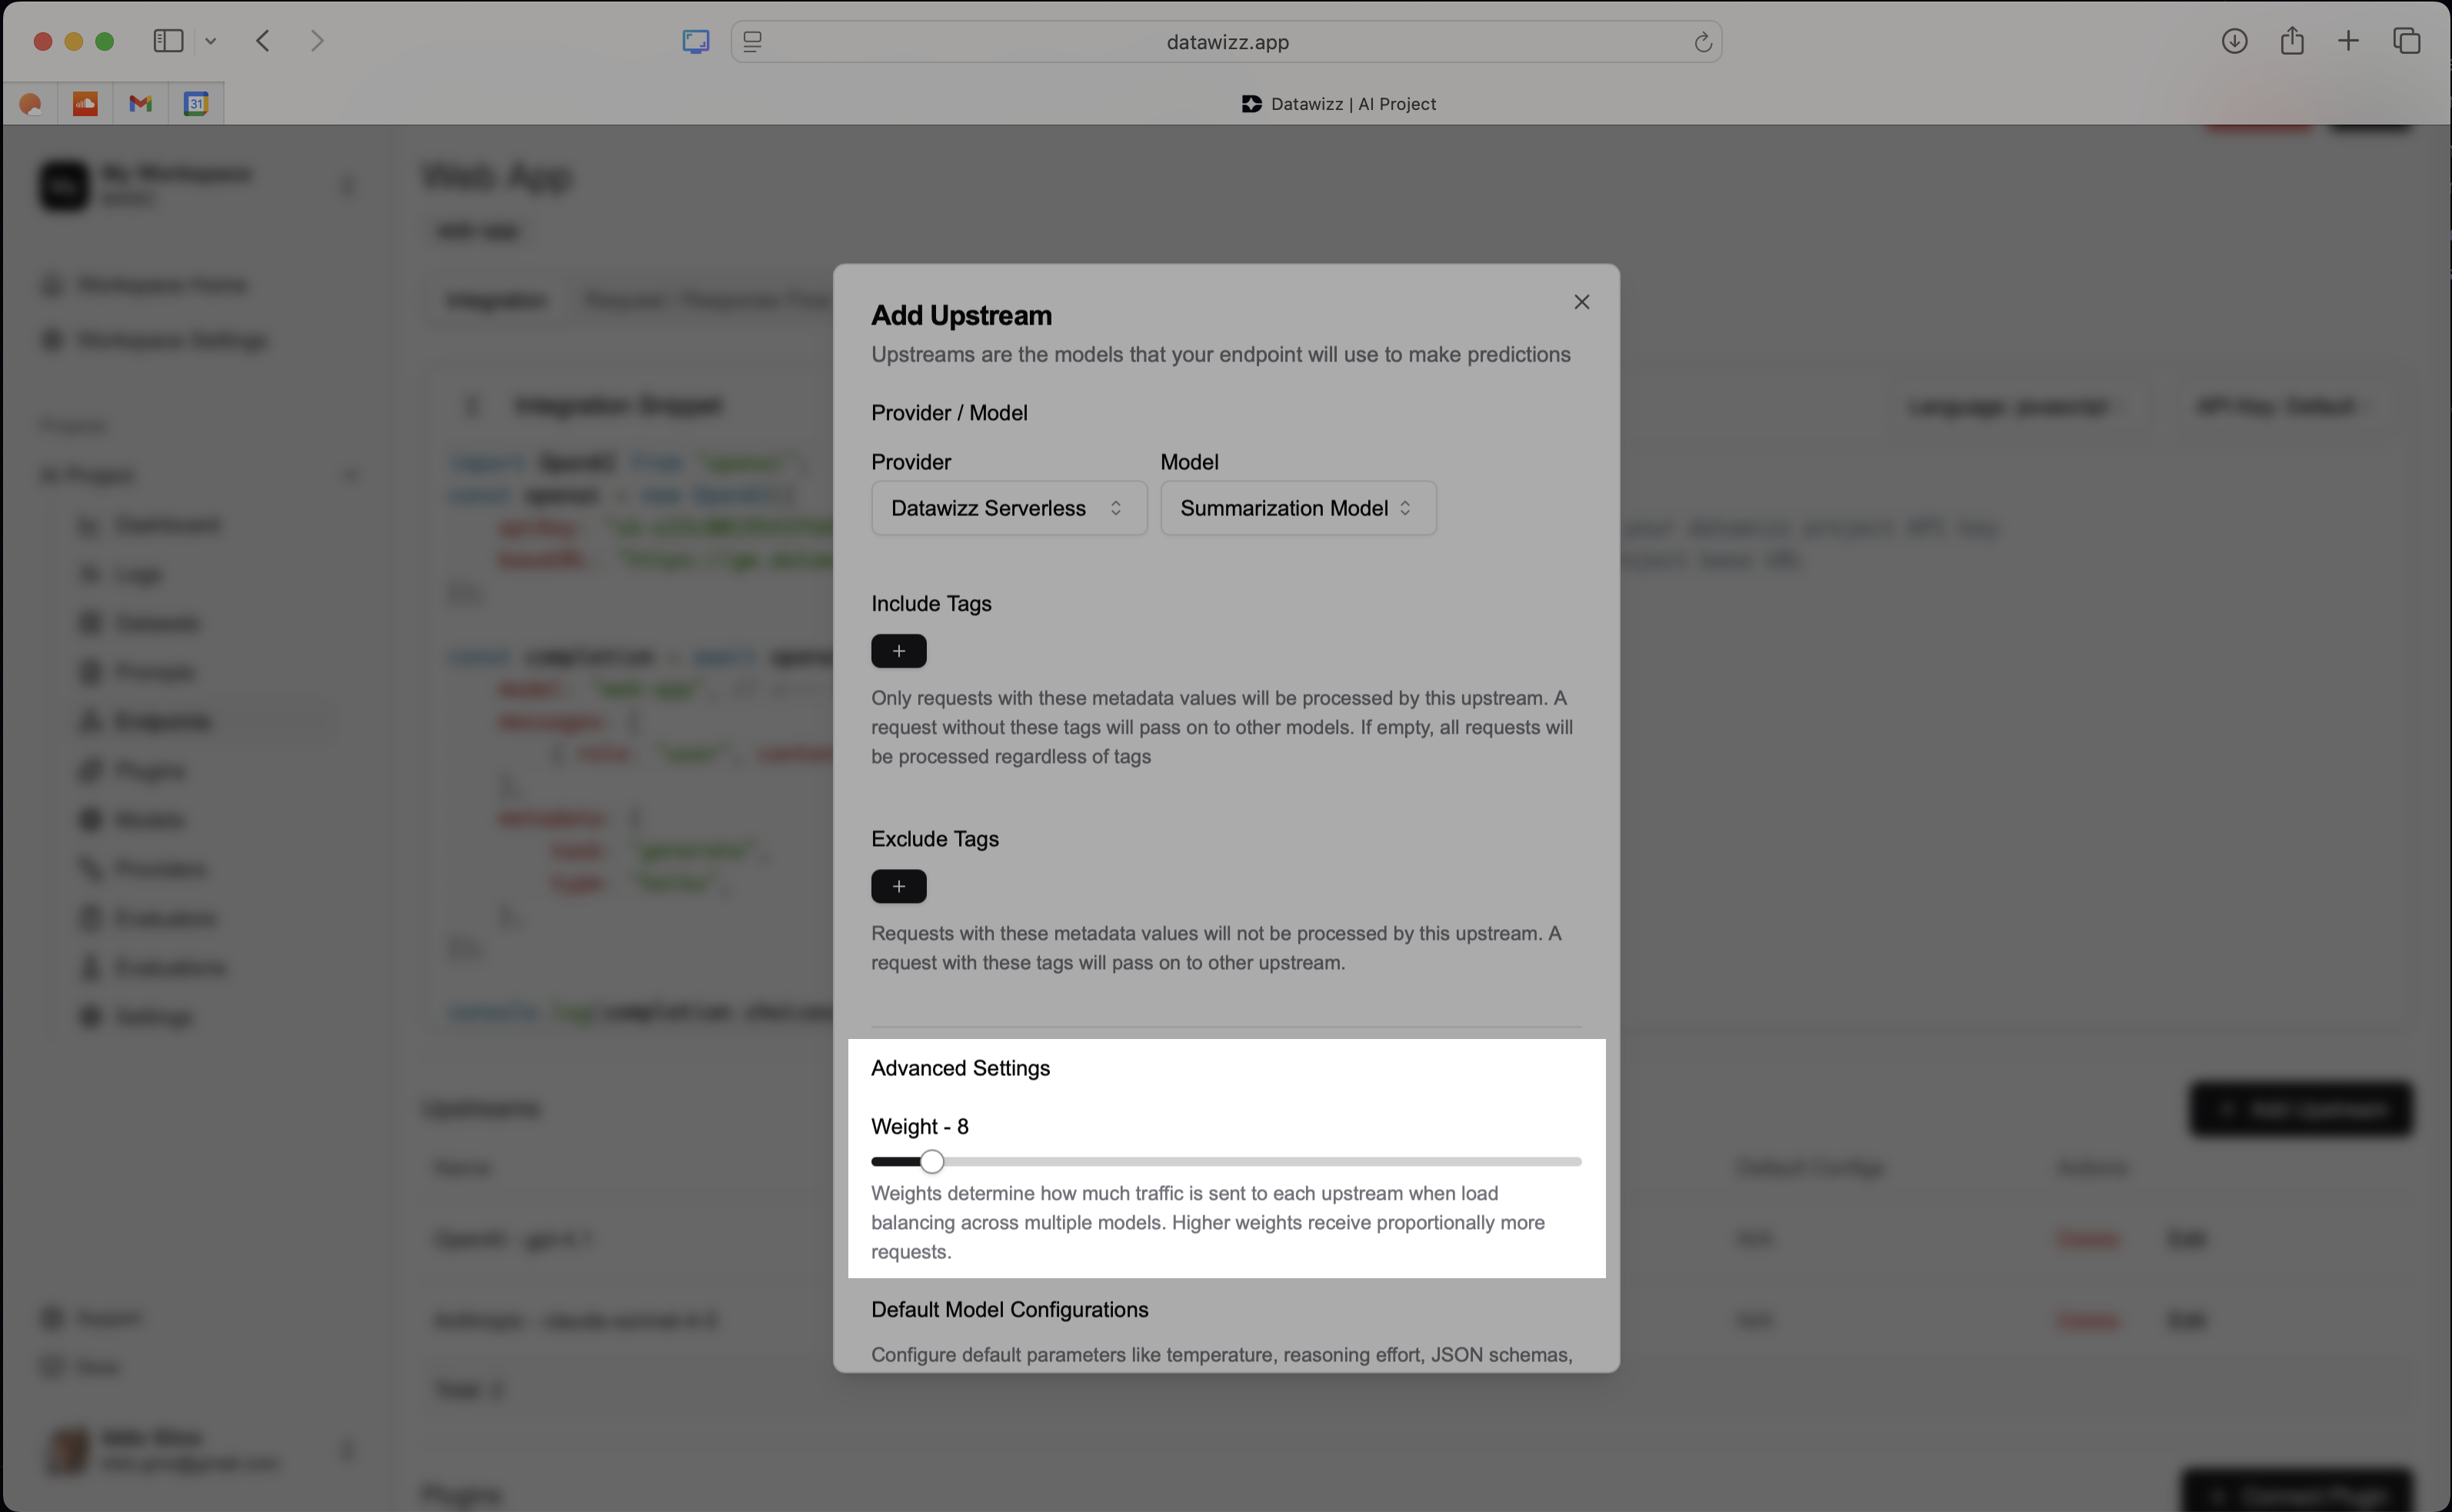Open the Summarization Model dropdown
This screenshot has width=2452, height=1512.
pos(1297,508)
